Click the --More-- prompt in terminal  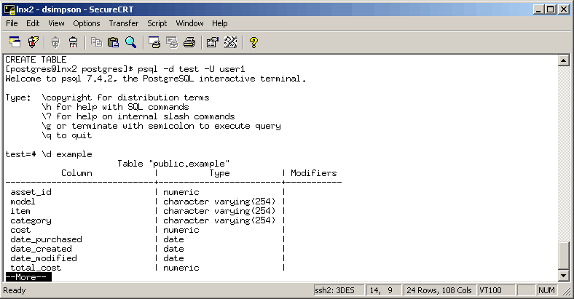click(28, 277)
